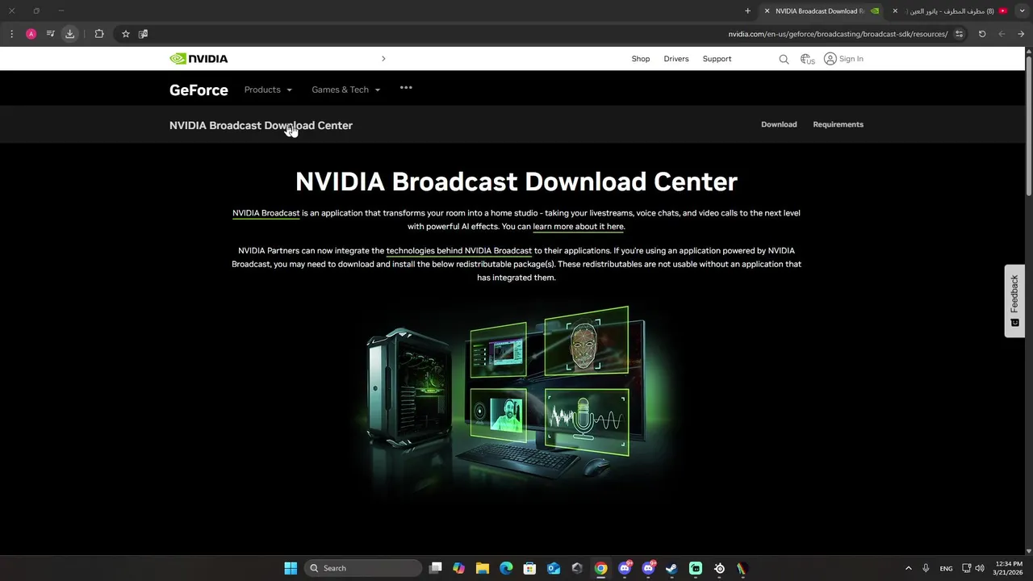Open the site search magnifier icon

[x=784, y=59]
